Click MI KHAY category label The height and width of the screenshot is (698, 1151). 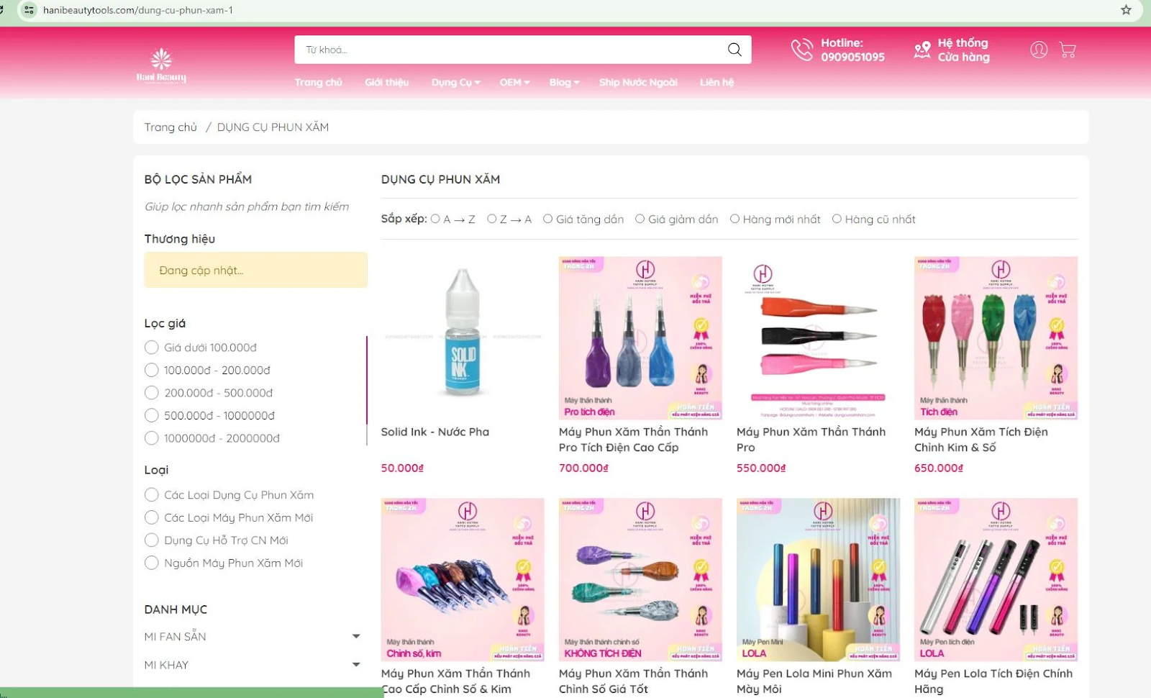[166, 664]
